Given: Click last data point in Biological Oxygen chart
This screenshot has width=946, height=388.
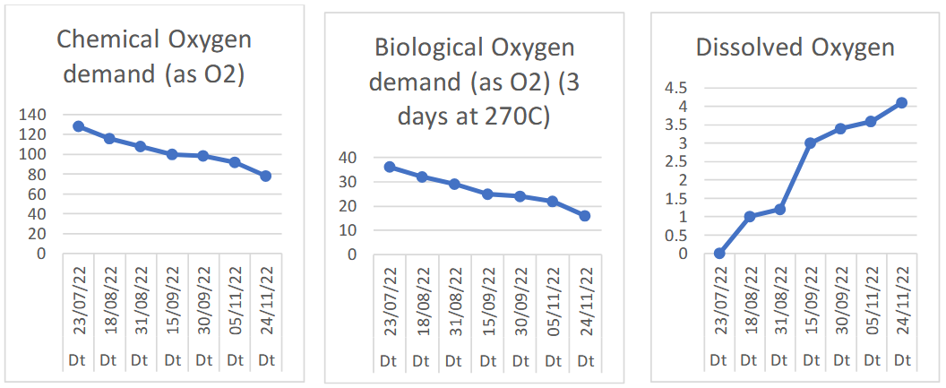Looking at the screenshot, I should click(x=584, y=215).
